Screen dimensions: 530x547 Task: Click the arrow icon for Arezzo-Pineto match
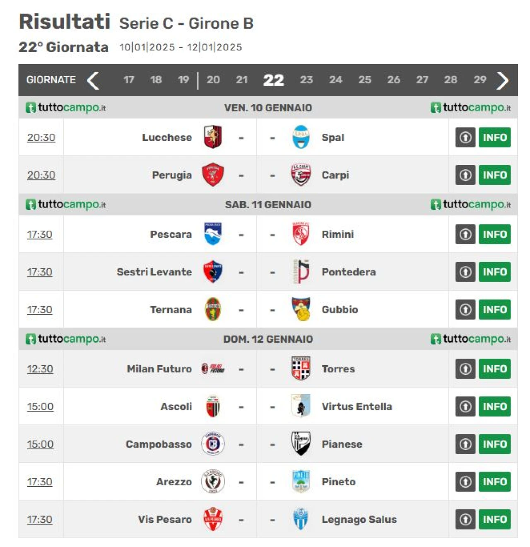465,482
